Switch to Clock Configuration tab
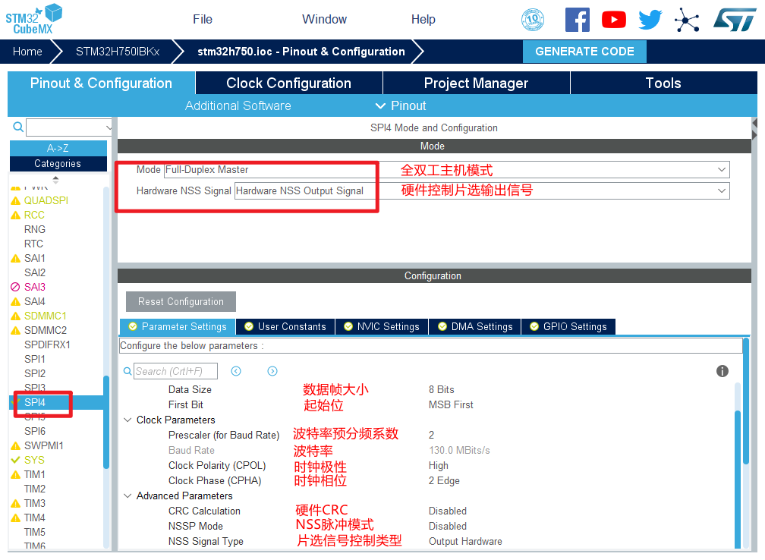Screen dimensions: 765x560 [x=288, y=83]
